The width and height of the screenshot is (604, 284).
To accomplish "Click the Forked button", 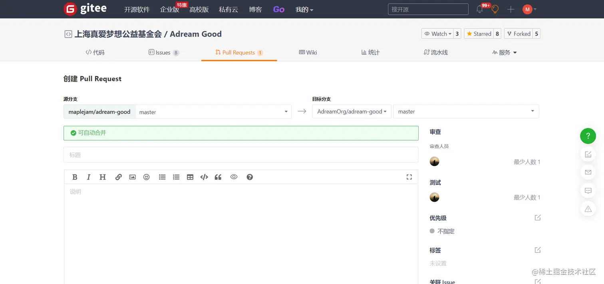I will click(x=519, y=34).
